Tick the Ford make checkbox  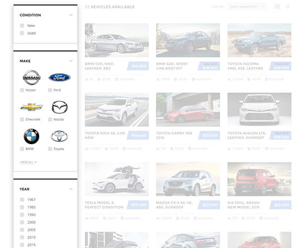click(x=50, y=90)
